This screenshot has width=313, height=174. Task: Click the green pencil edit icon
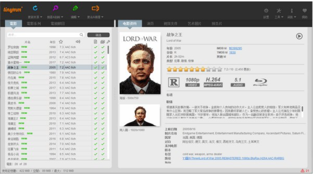[75, 8]
